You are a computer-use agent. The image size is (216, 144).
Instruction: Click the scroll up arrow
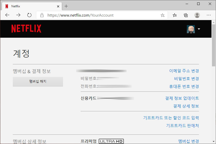214,22
